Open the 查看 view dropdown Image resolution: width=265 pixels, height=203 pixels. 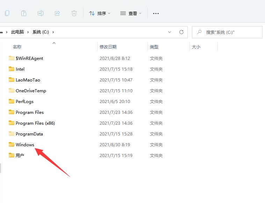point(131,13)
